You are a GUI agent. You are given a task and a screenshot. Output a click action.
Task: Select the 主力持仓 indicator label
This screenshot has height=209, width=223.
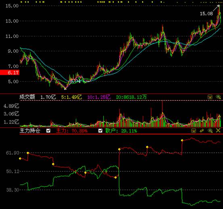click(30, 130)
